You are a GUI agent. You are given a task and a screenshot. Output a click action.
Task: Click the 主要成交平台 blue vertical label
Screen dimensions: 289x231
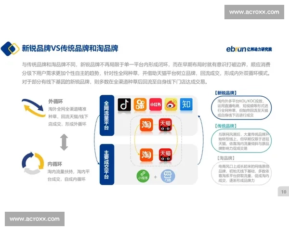[x=107, y=165]
